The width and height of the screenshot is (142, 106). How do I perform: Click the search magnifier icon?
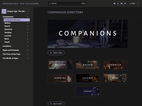click(50, 3)
